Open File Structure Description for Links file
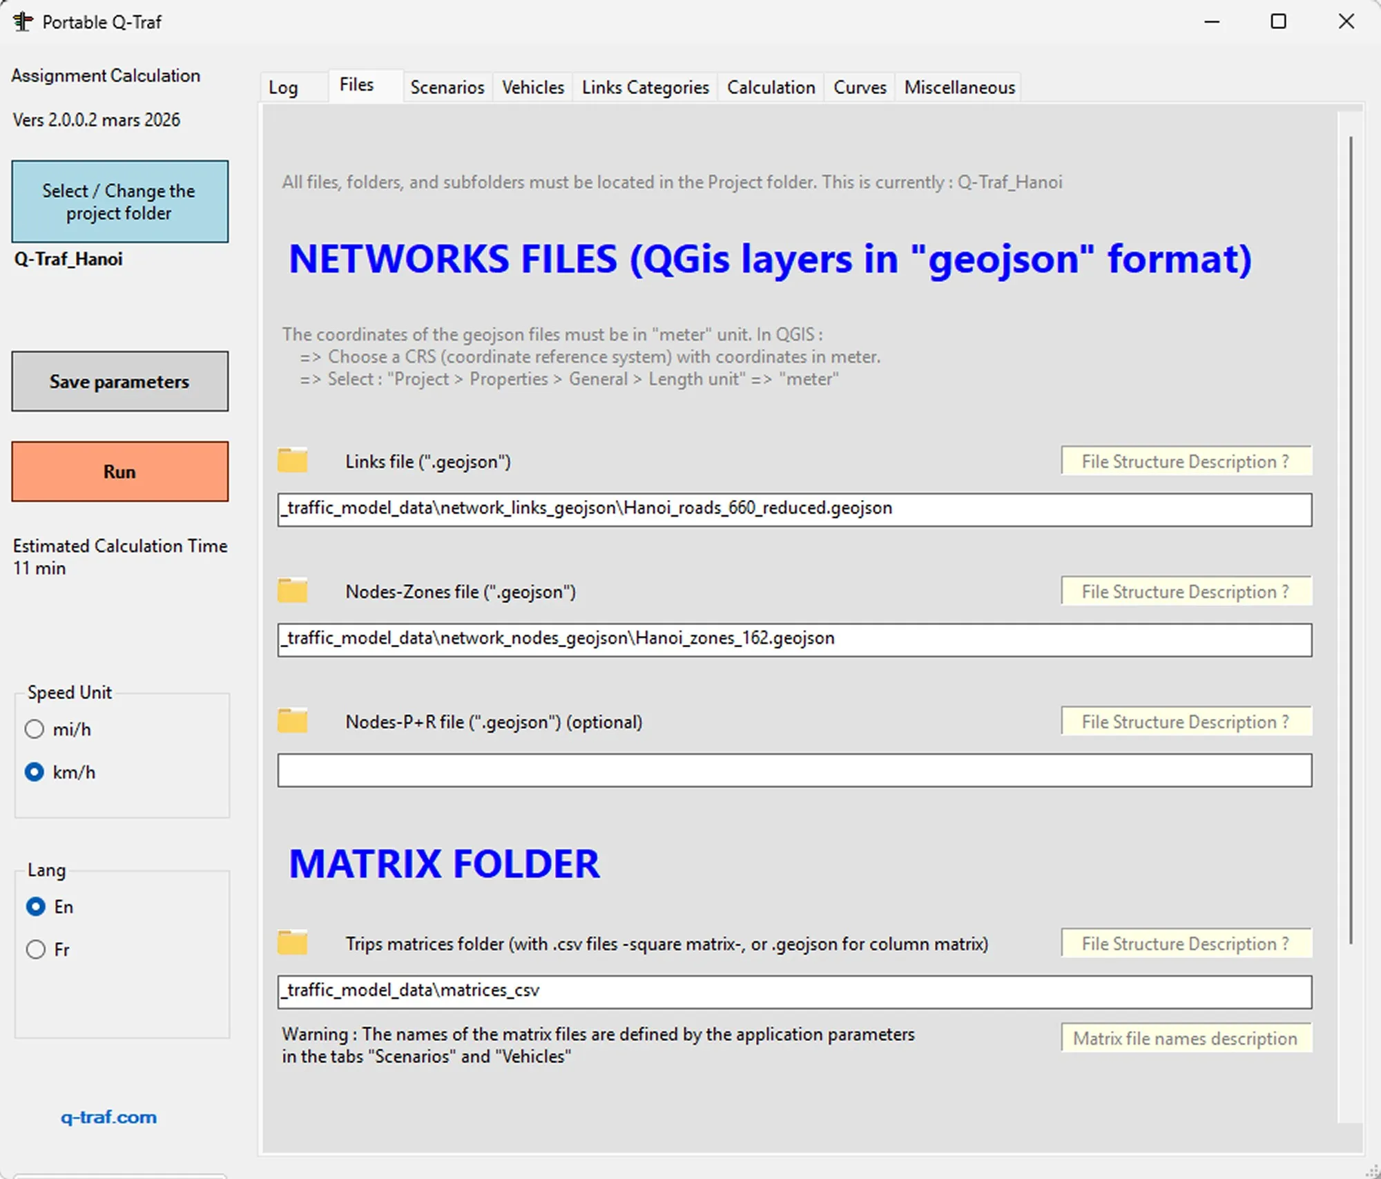This screenshot has height=1179, width=1381. tap(1185, 461)
